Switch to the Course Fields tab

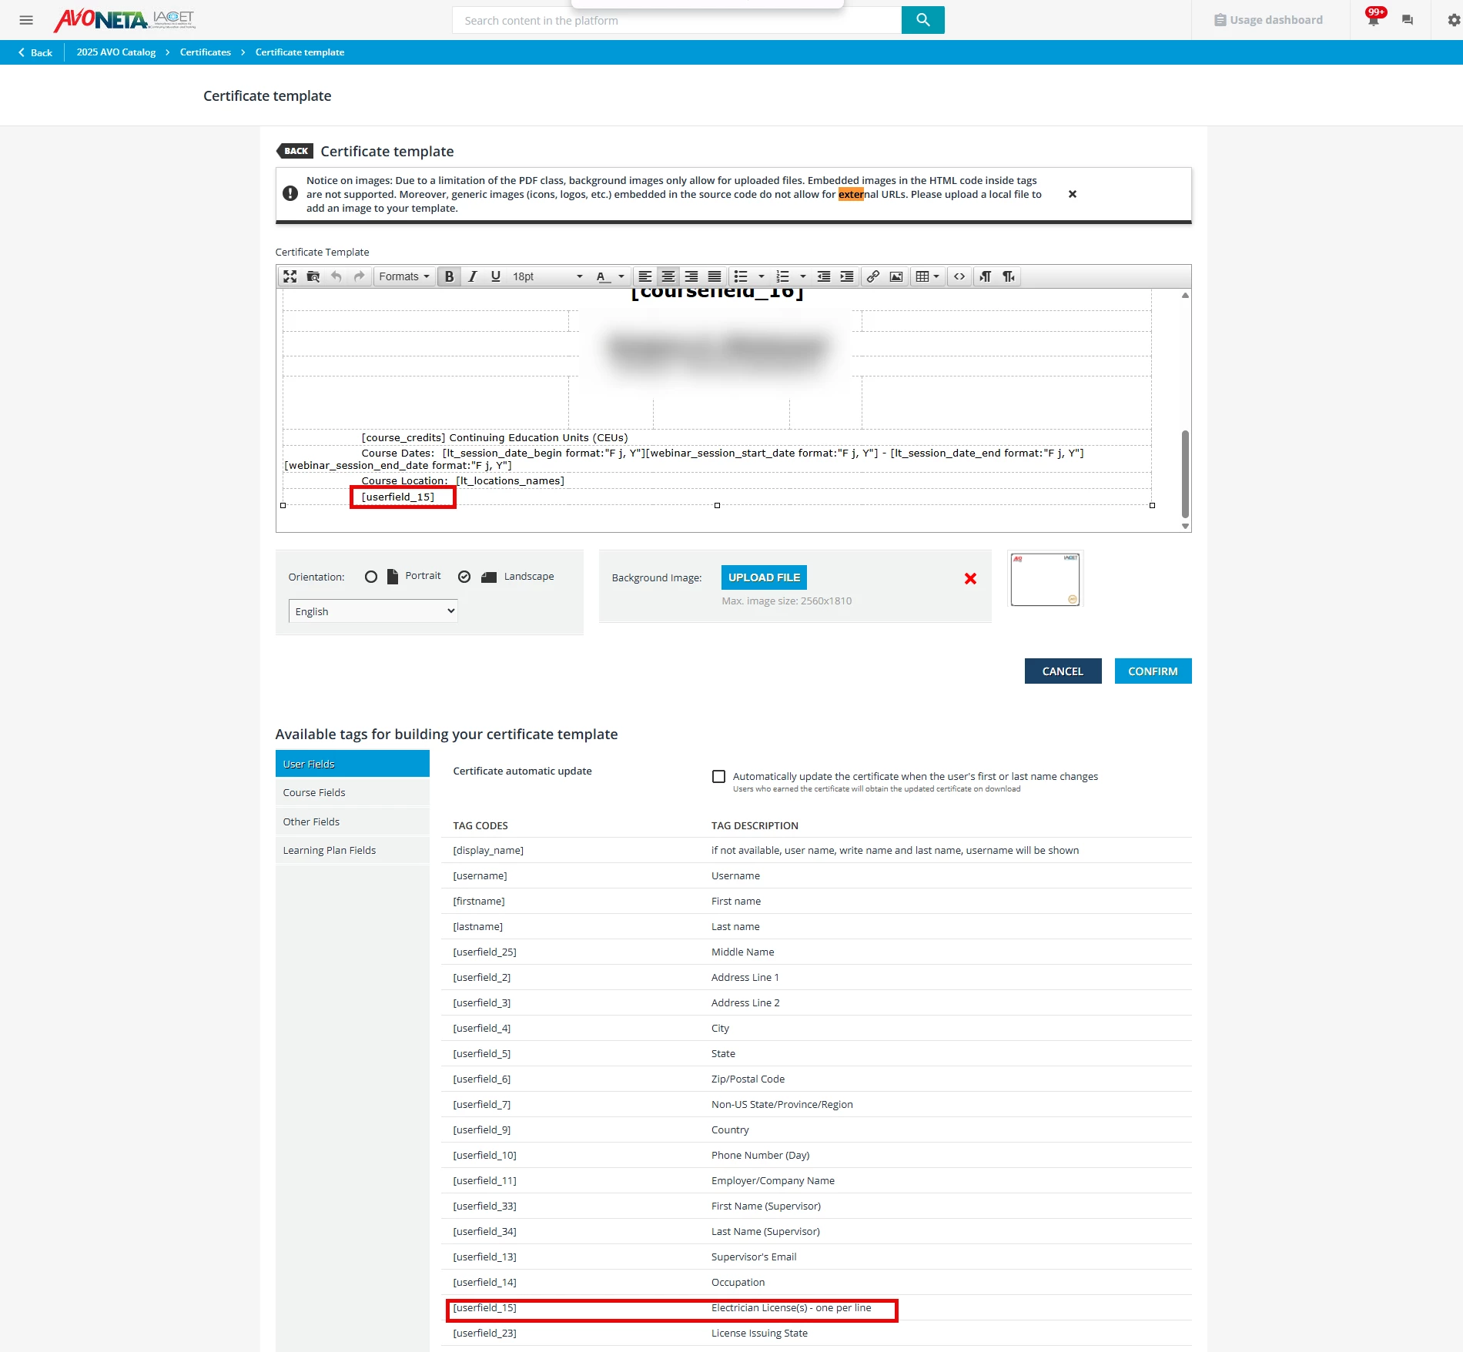353,792
